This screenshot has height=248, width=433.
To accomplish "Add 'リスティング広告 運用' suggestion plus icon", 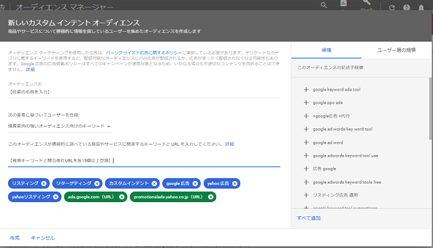I will click(x=306, y=195).
